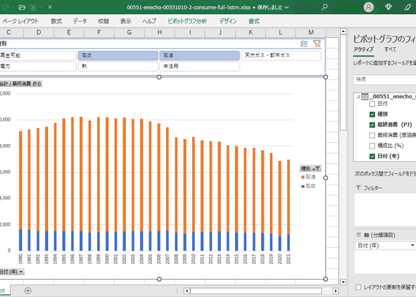Open Customize Quick Access Toolbar dropdown

pos(50,7)
